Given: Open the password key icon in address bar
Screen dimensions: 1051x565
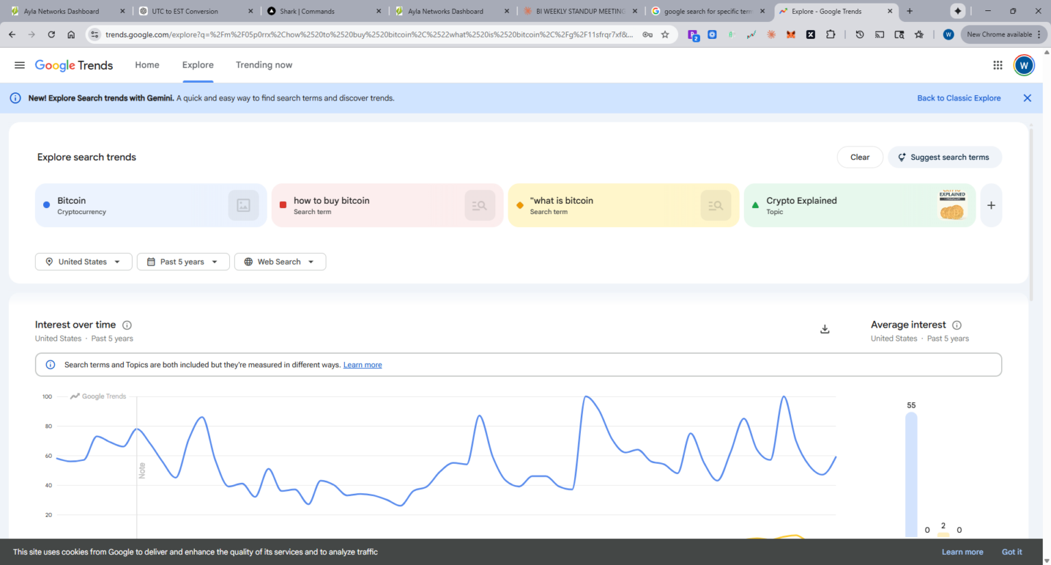Looking at the screenshot, I should pyautogui.click(x=647, y=34).
